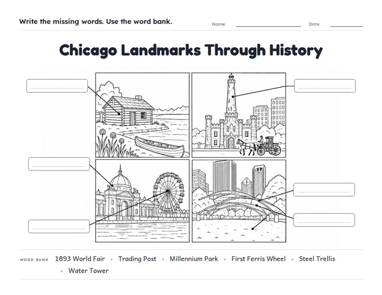Viewport: 382px width, 295px height.
Task: Click the horse-drawn carriage drawing
Action: click(x=259, y=145)
